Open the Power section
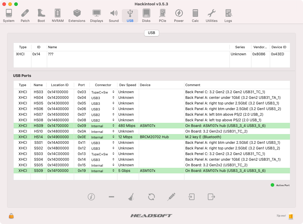Viewport: 303px width, 224px height. tap(179, 16)
